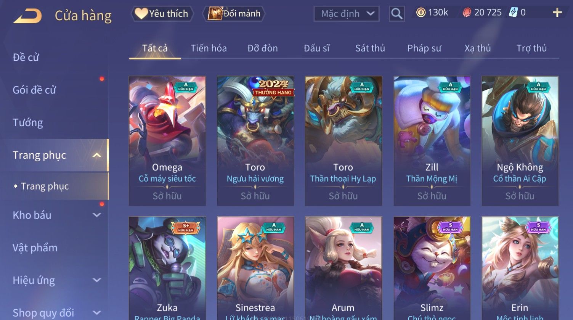The image size is (573, 320).
Task: Click the gold coin balance icon
Action: 421,13
